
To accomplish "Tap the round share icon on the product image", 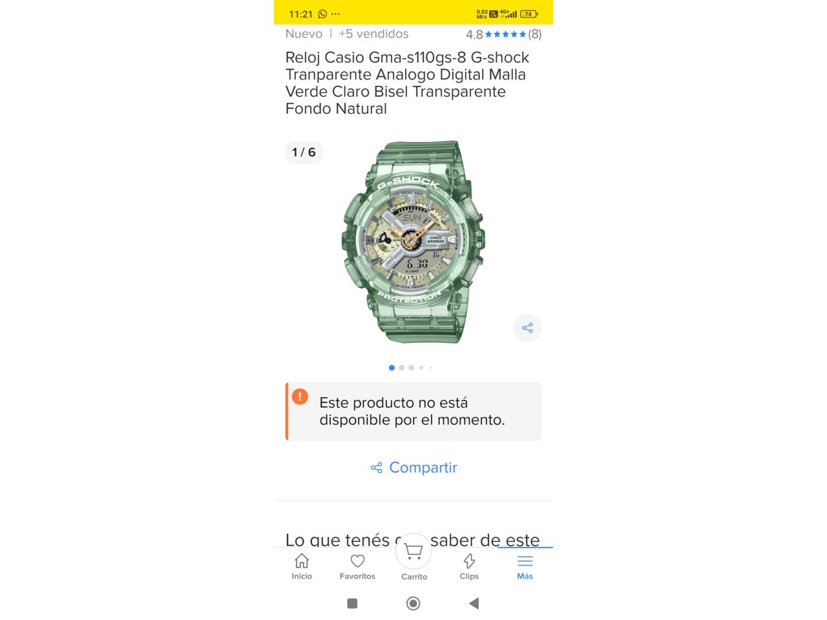I will [x=527, y=328].
